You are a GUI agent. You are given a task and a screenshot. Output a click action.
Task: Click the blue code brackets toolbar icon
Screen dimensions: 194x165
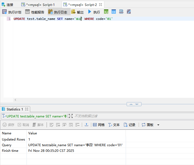click(114, 12)
